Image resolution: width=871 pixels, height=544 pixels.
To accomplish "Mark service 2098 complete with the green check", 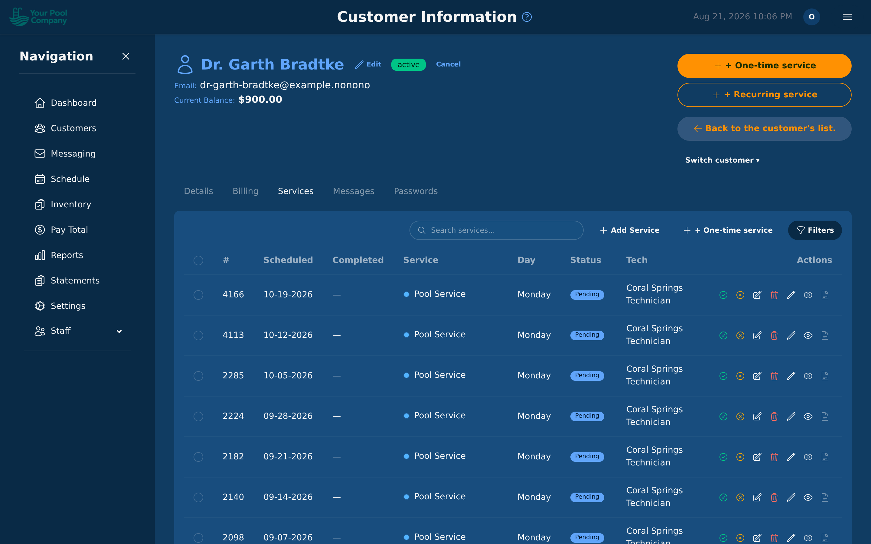I will point(723,538).
